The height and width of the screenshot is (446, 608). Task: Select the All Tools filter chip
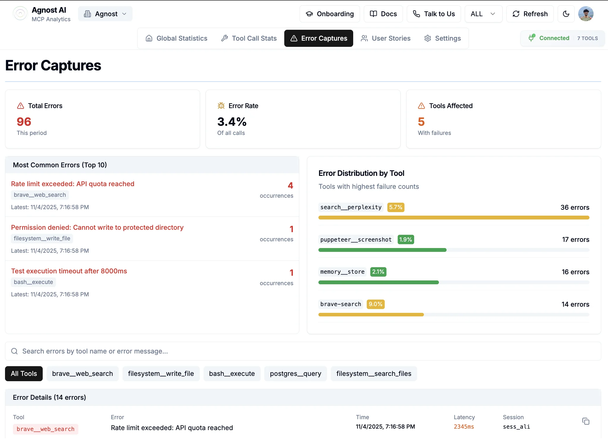coord(24,374)
